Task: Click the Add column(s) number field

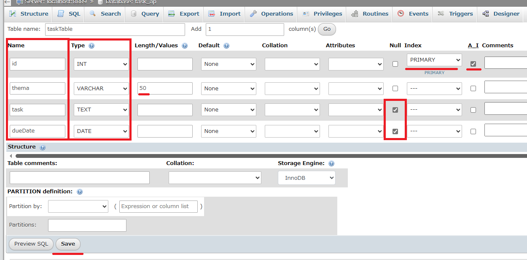Action: [x=245, y=30]
